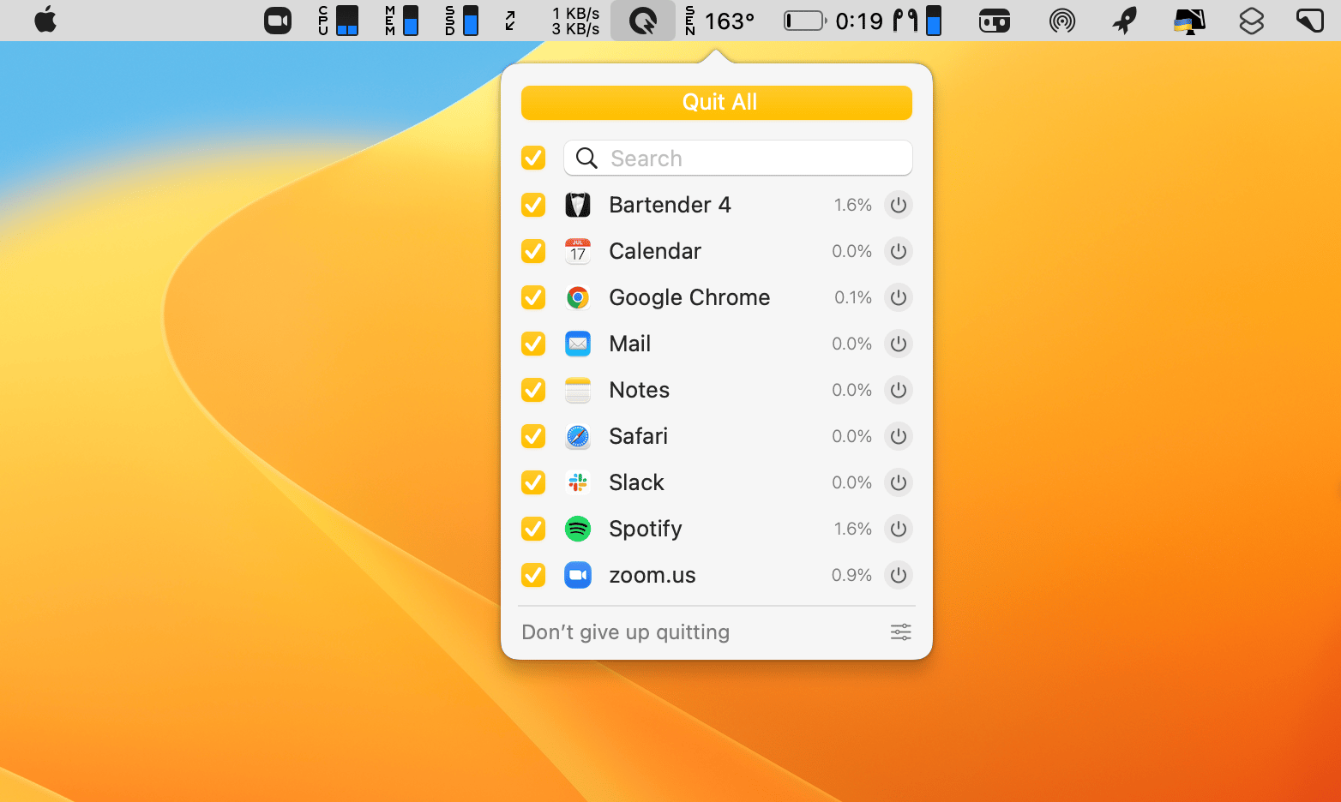Open the Zoom camera menu bar icon

278,21
